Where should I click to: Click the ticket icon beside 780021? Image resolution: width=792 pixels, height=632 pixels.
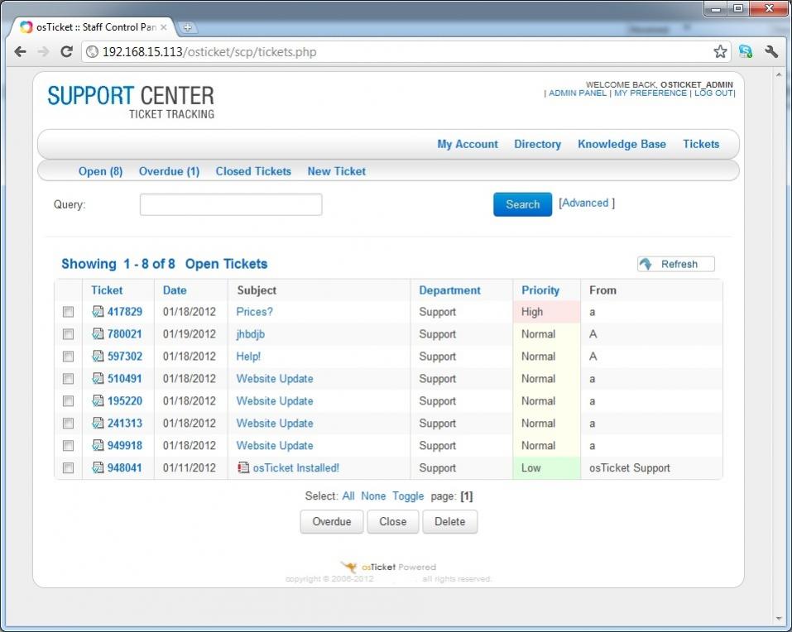point(98,333)
